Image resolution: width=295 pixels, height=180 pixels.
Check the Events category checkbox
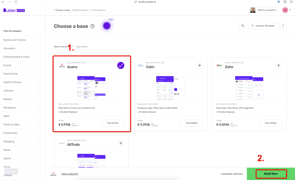click(x=39, y=65)
